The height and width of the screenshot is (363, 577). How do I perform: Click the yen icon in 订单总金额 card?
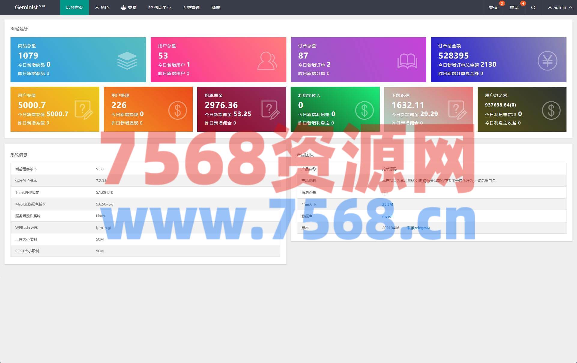(x=547, y=61)
